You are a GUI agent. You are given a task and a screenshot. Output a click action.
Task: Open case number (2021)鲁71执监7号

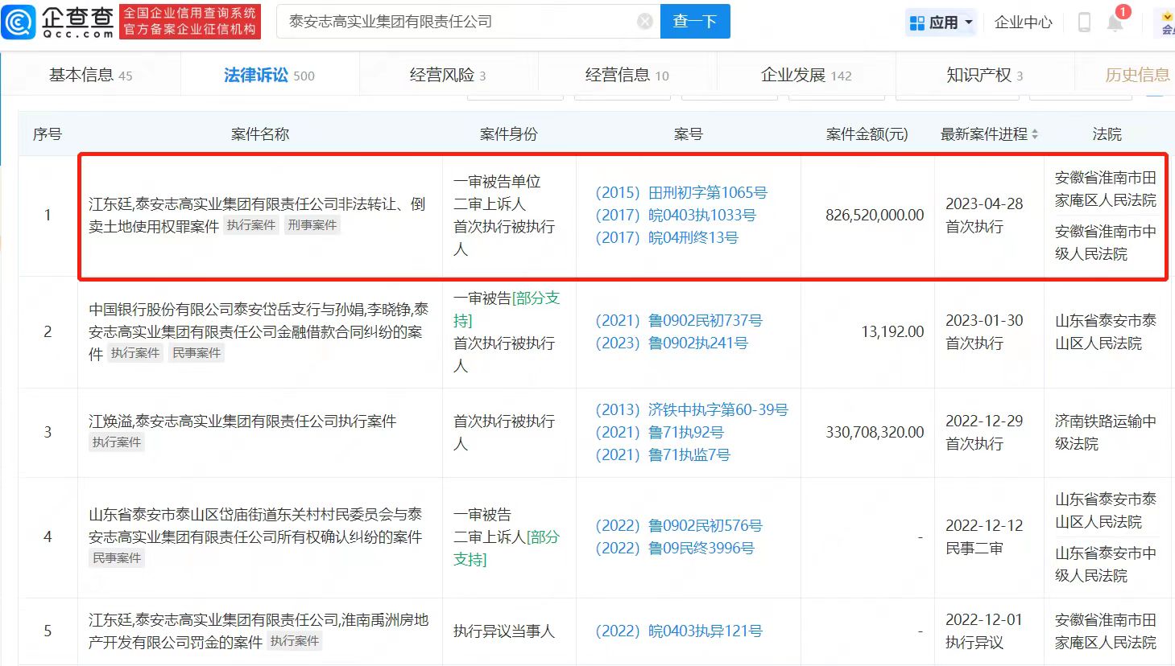click(663, 455)
